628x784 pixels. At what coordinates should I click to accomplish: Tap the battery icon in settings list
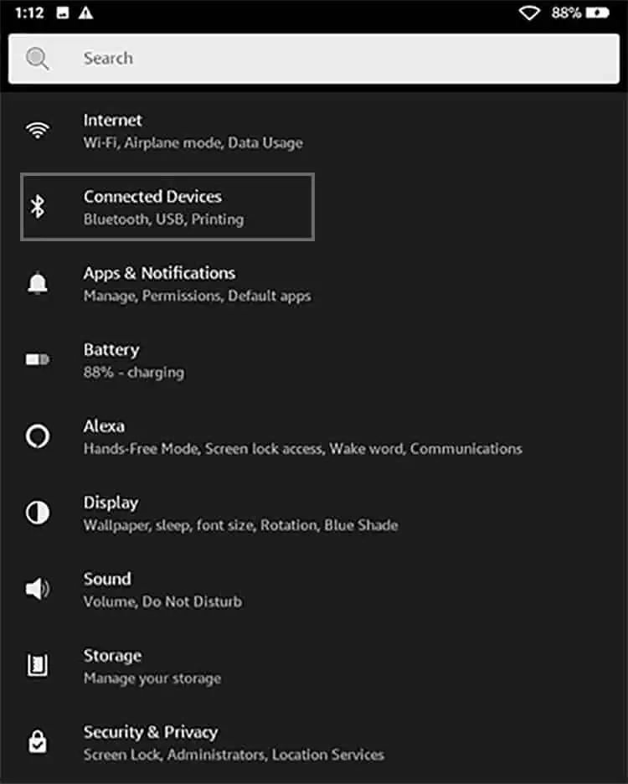click(x=38, y=359)
